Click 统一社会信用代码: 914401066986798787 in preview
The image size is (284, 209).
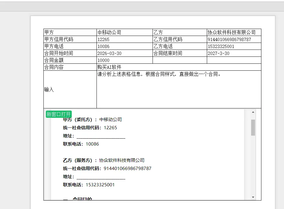point(107,169)
